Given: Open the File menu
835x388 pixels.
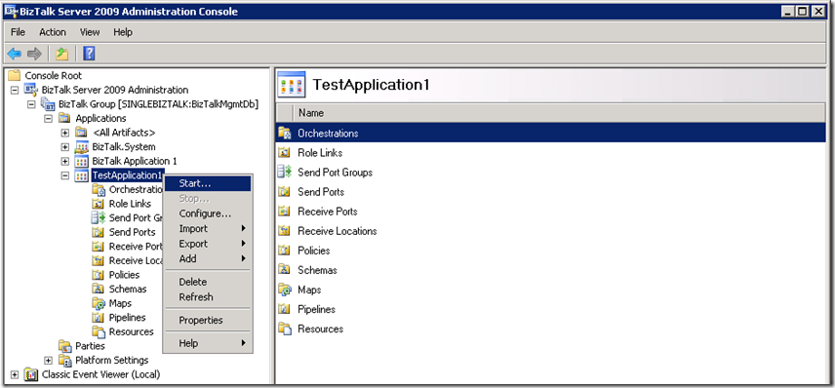Looking at the screenshot, I should coord(19,32).
